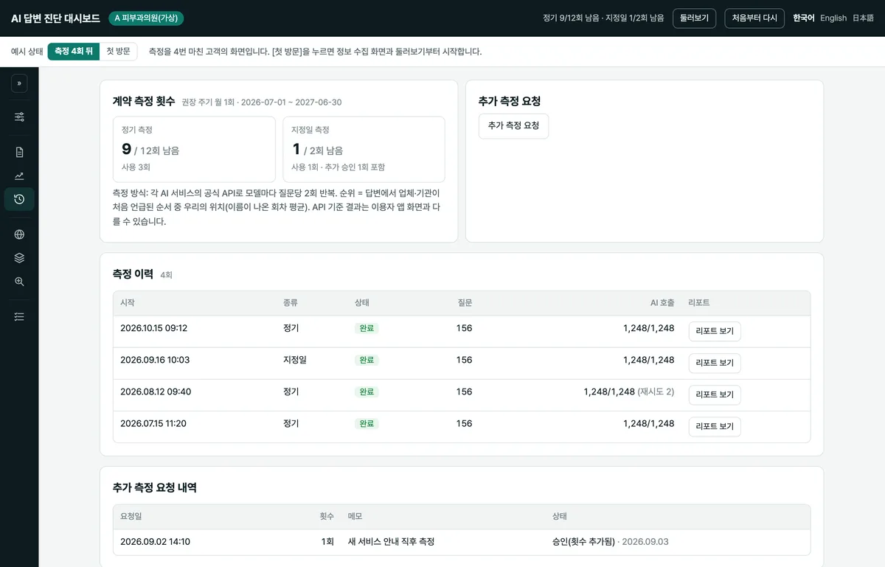
Task: Click the 1,248/1,248 (재시도 2) cell
Action: [x=628, y=392]
